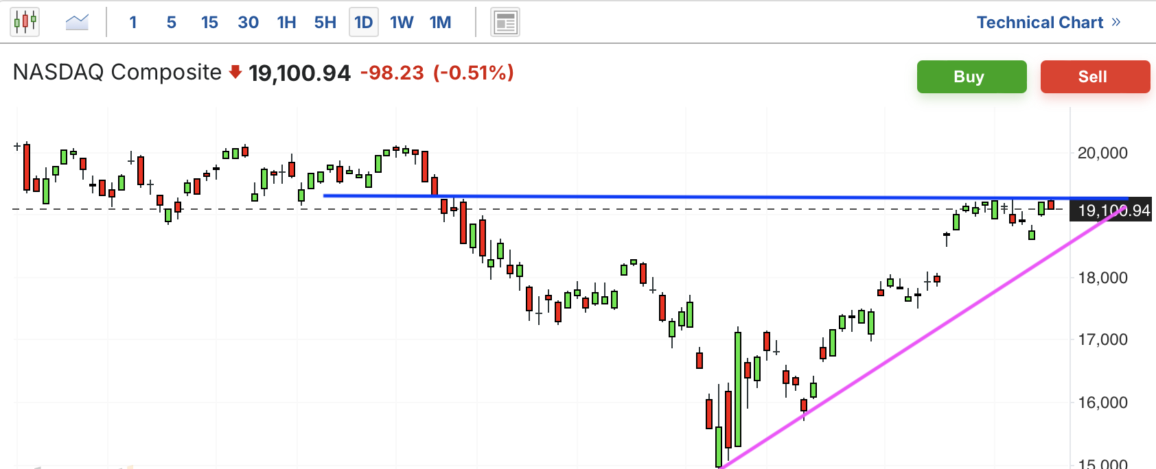Screen dimensions: 1156x469
Task: Click the 19,100.94 price label on axis
Action: [x=1112, y=211]
